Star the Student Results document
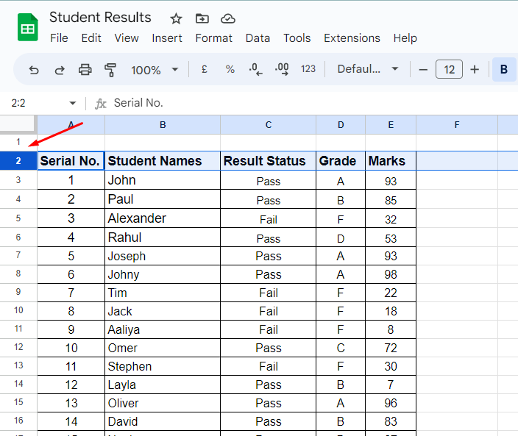 click(176, 19)
